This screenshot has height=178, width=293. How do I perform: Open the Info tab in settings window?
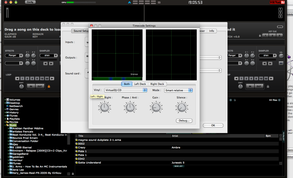[x=212, y=31]
